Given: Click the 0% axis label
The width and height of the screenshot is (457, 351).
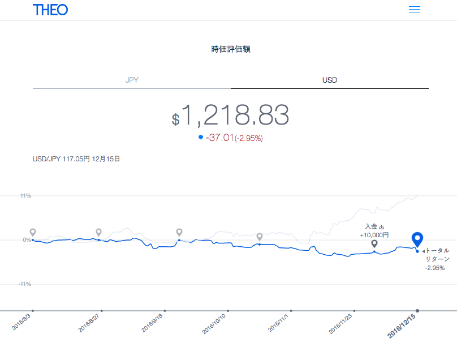Looking at the screenshot, I should tap(27, 240).
